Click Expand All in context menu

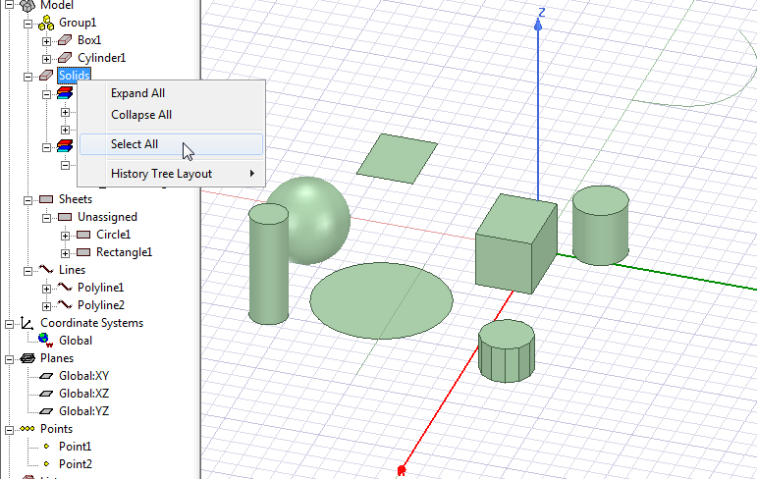coord(137,93)
